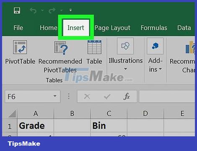Viewport: 197px width, 151px height.
Task: Click the Undo arrow icon
Action: (33, 10)
